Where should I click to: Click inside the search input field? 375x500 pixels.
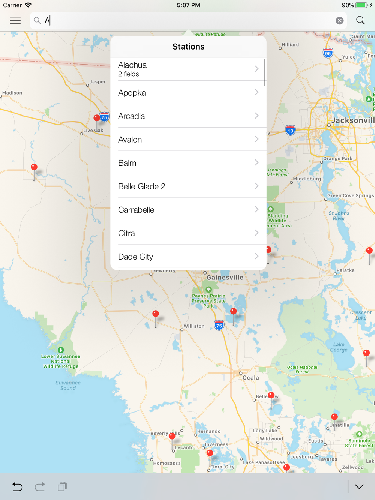[188, 20]
